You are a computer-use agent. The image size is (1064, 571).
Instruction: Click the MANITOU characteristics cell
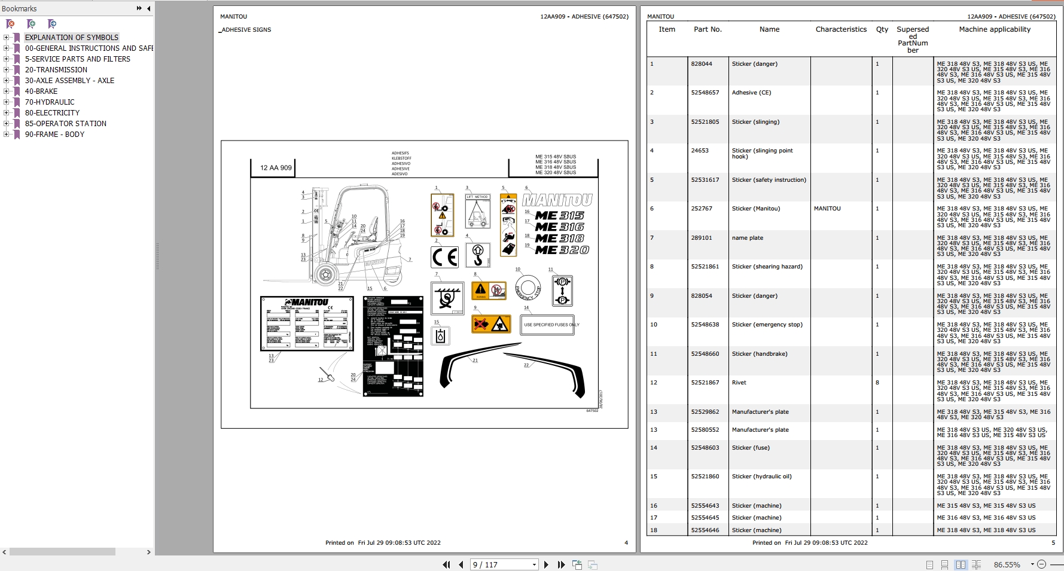(x=827, y=209)
